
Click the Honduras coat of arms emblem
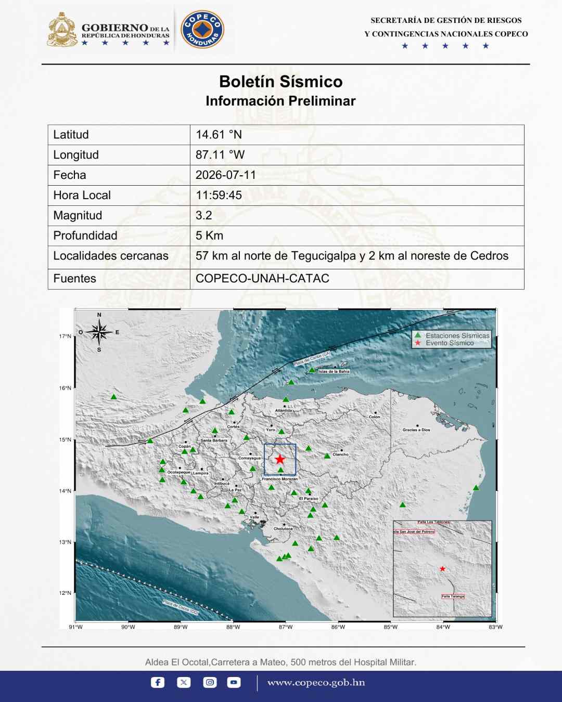[62, 30]
